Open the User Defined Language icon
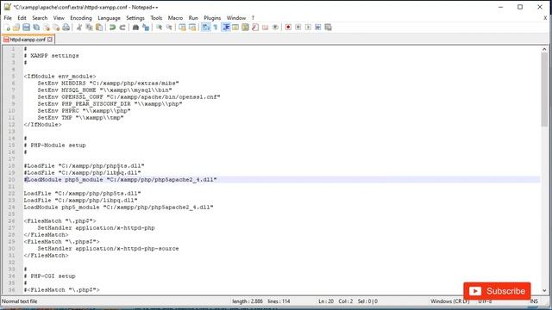 [235, 28]
